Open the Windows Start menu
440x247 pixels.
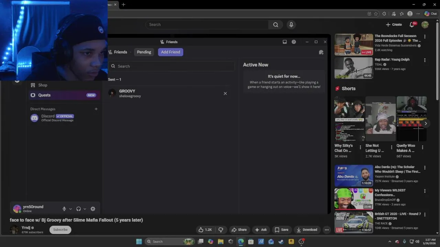coord(139,242)
